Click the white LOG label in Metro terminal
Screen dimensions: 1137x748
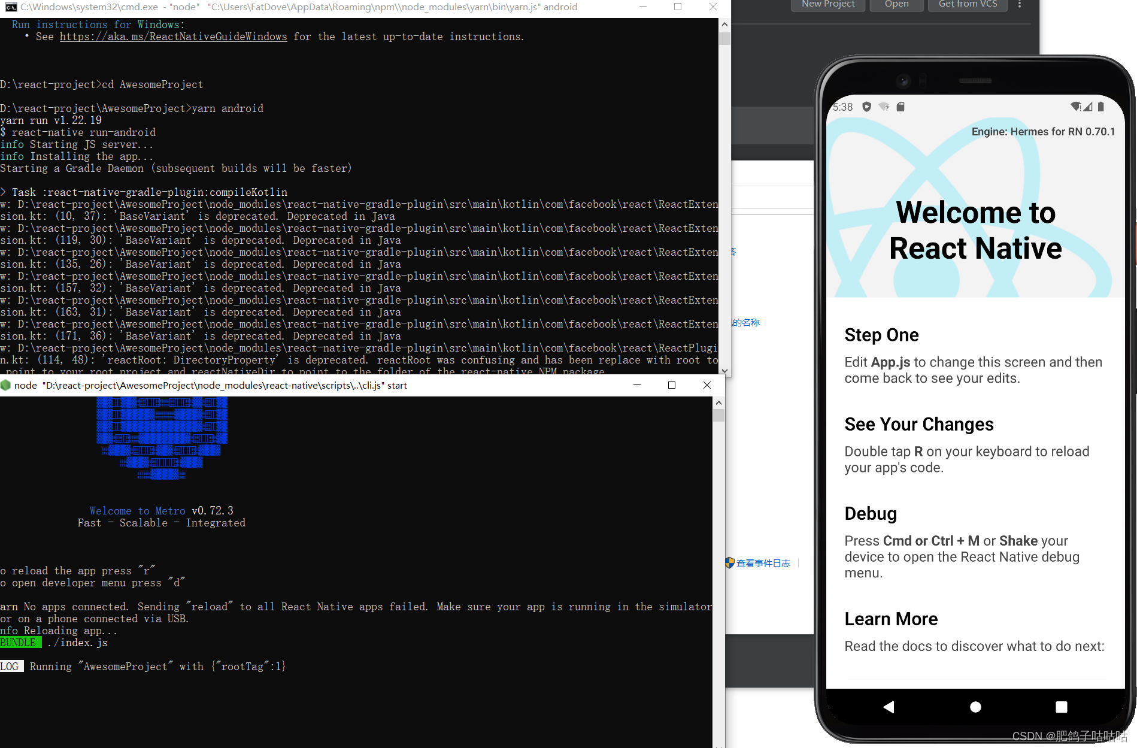[x=11, y=667]
